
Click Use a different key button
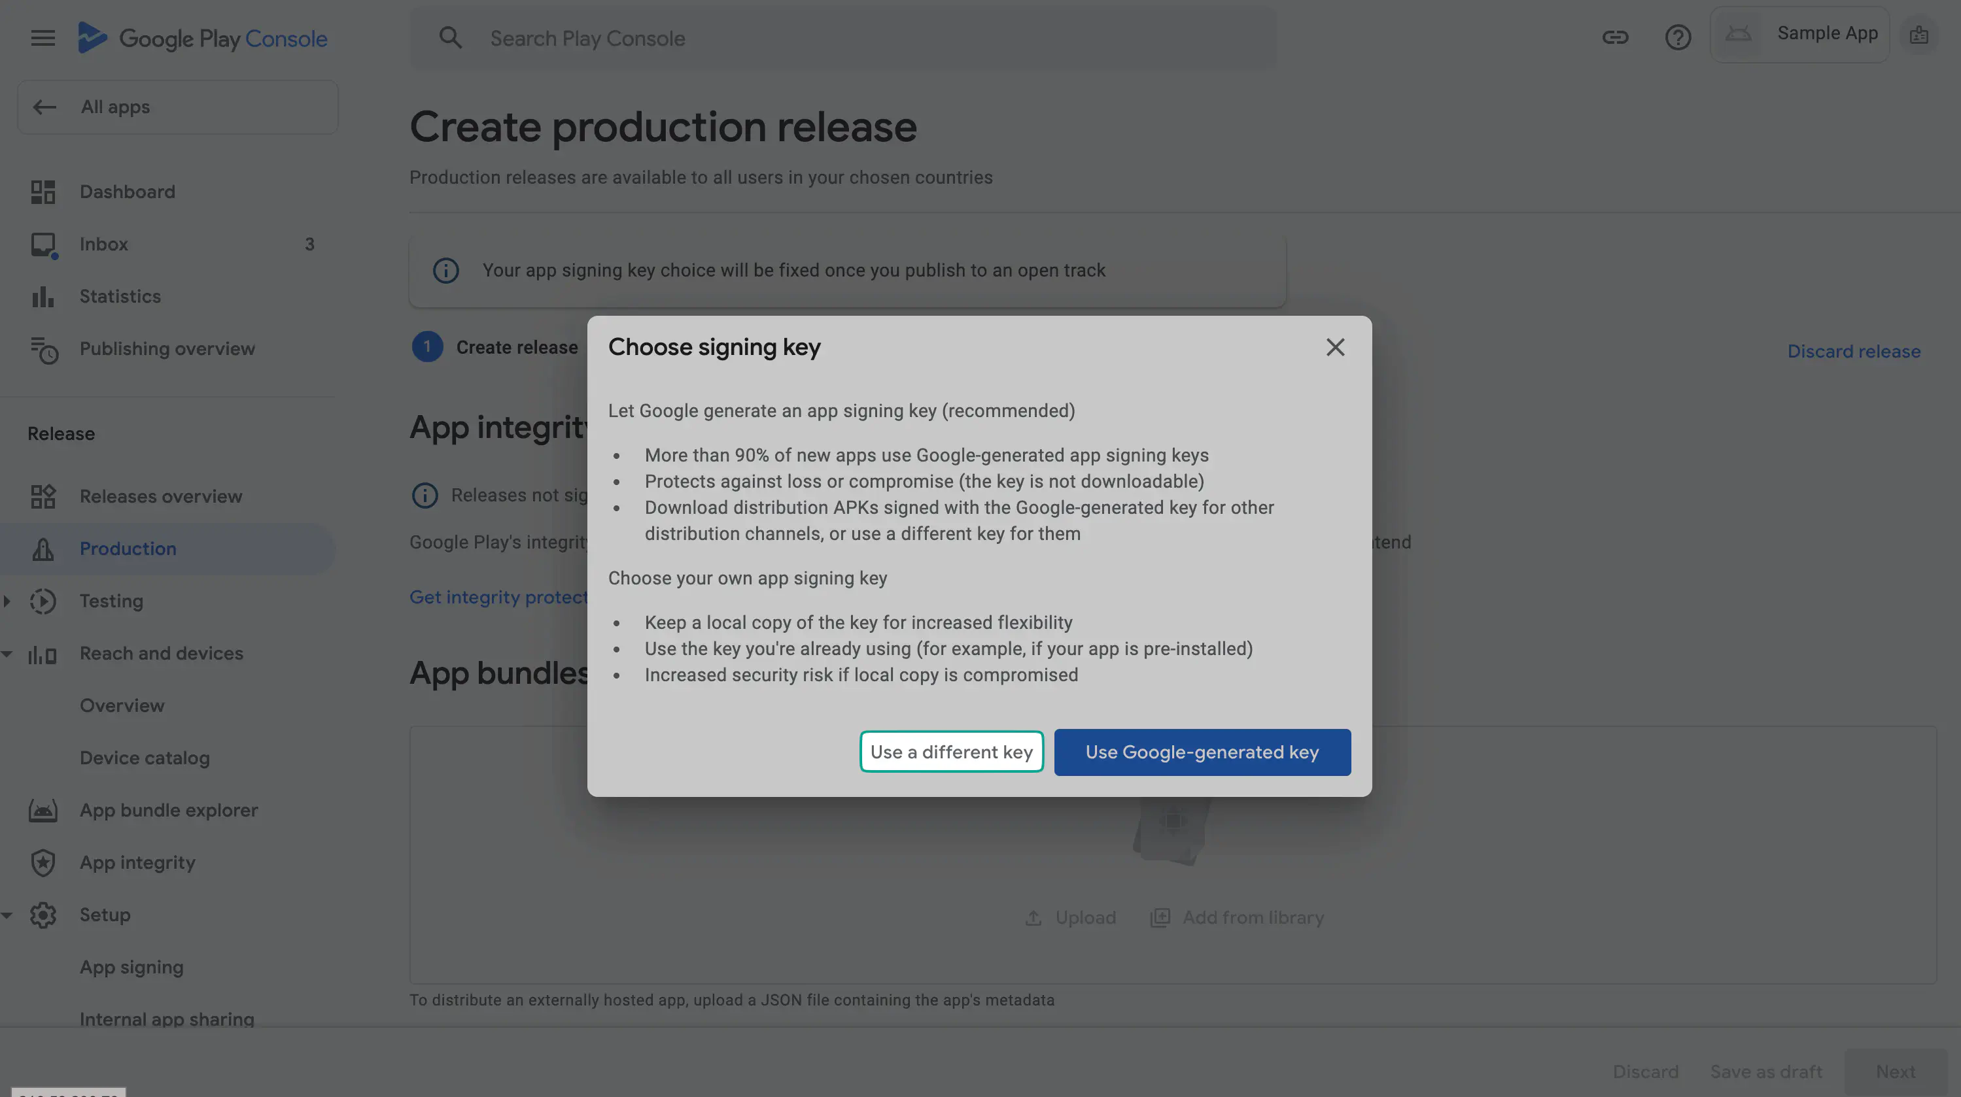tap(951, 752)
